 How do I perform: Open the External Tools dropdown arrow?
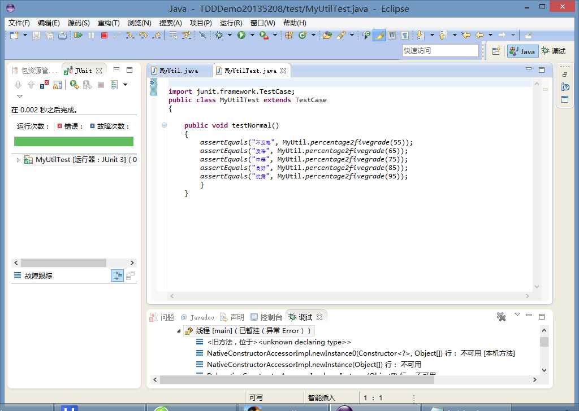point(275,36)
